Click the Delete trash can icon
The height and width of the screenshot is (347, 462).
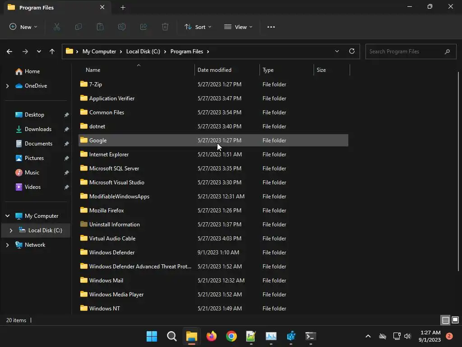coord(165,27)
